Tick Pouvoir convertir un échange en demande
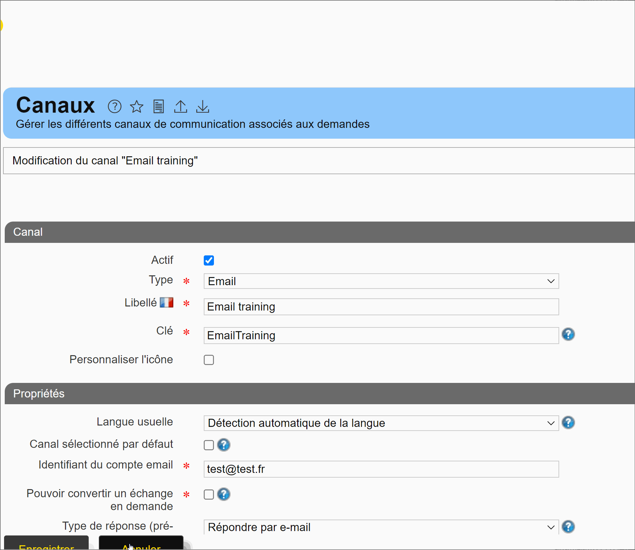 point(209,495)
